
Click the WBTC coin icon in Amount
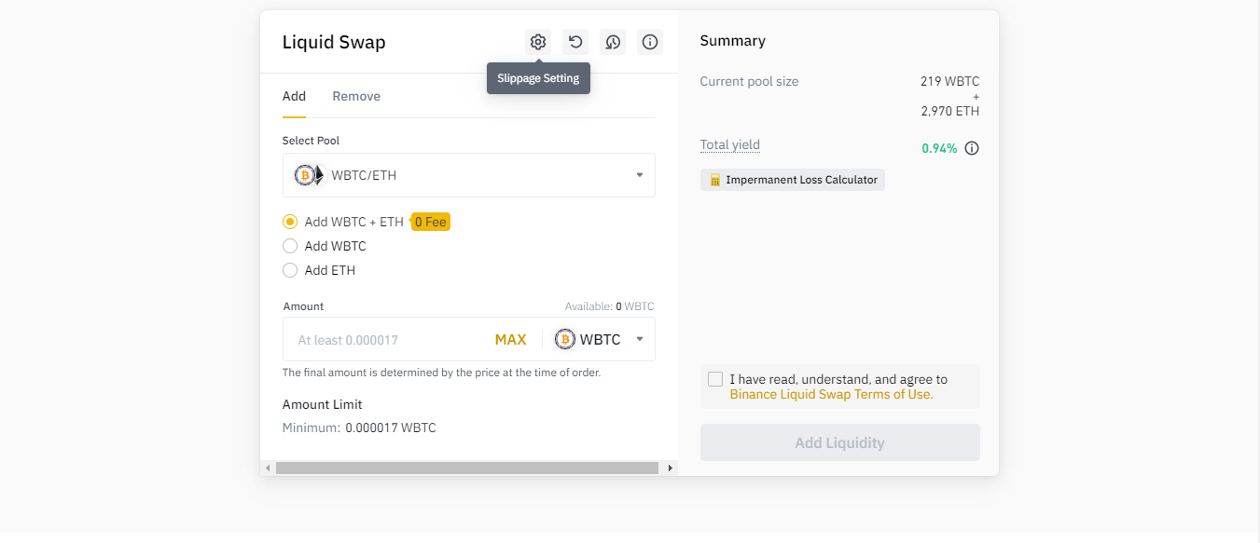564,340
